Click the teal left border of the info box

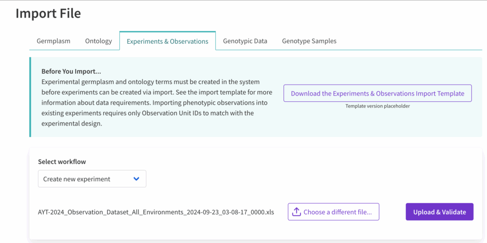30,97
